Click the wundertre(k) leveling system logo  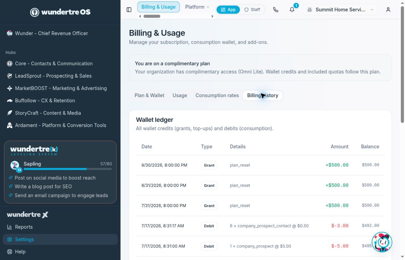[x=34, y=151]
